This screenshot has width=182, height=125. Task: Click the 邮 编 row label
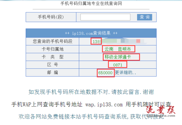point(52,73)
